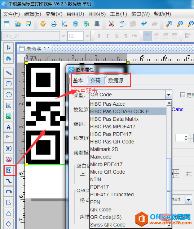This screenshot has width=194, height=229.
Task: Enable right text alignment
Action: click(166, 36)
